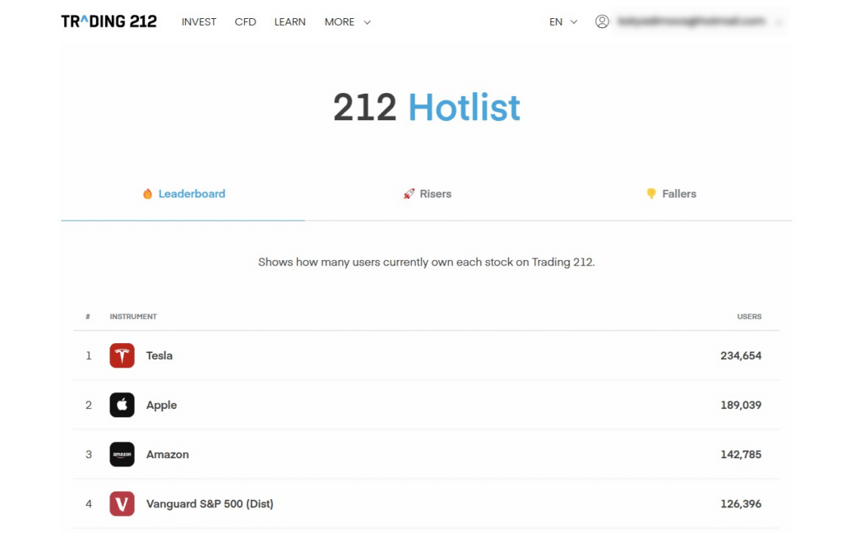This screenshot has width=842, height=533.
Task: Click the rank number 1 cell
Action: pos(89,355)
